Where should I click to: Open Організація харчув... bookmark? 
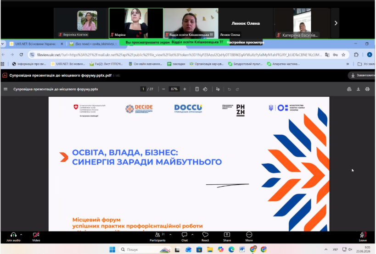[x=207, y=64]
